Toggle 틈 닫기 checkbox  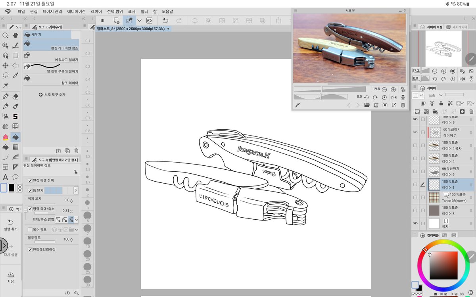[x=30, y=190]
